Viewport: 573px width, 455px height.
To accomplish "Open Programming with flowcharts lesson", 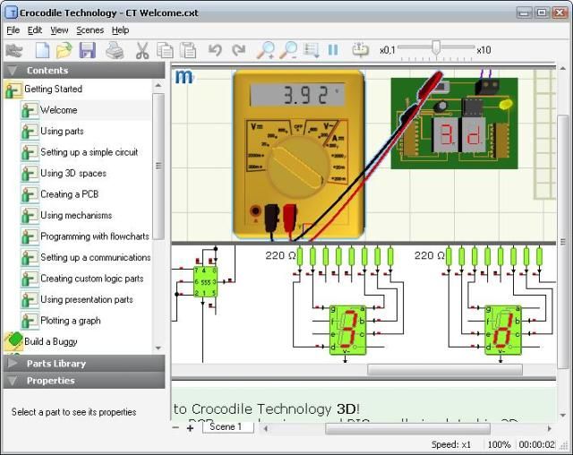I will coord(95,236).
